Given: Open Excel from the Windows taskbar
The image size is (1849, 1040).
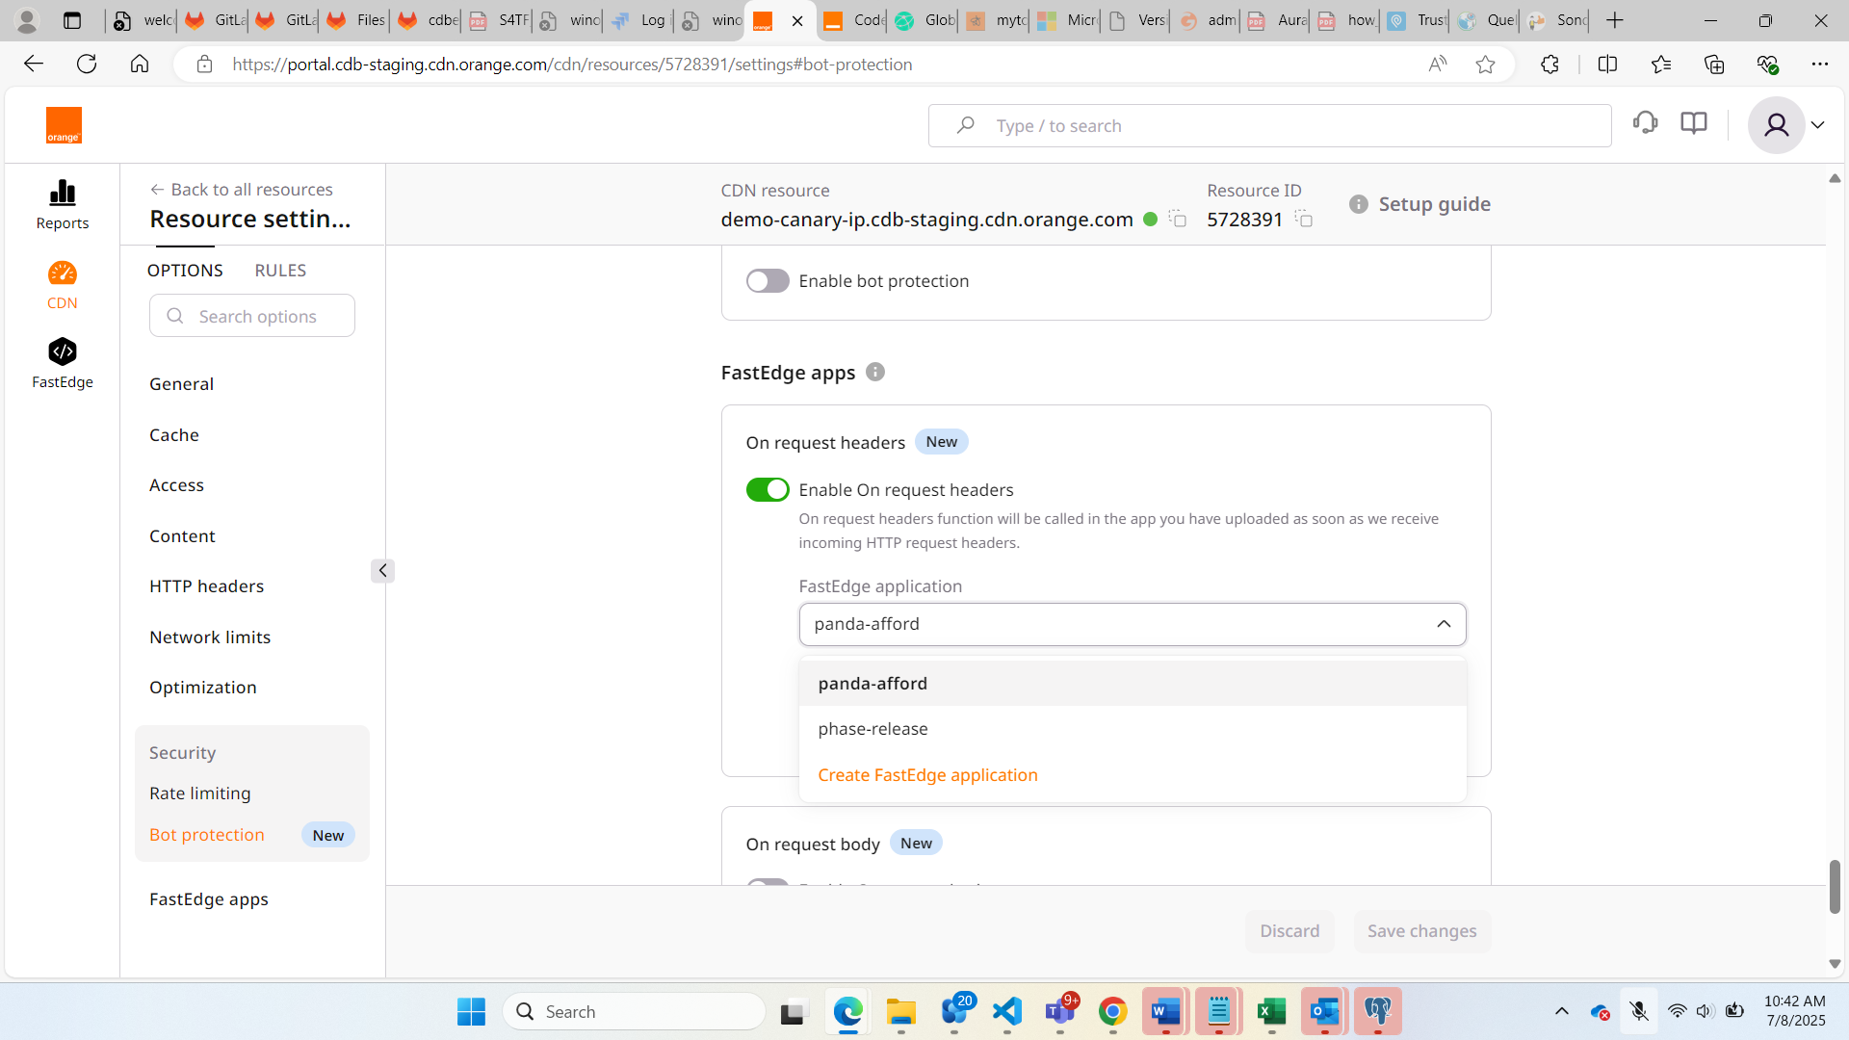Looking at the screenshot, I should click(1271, 1011).
